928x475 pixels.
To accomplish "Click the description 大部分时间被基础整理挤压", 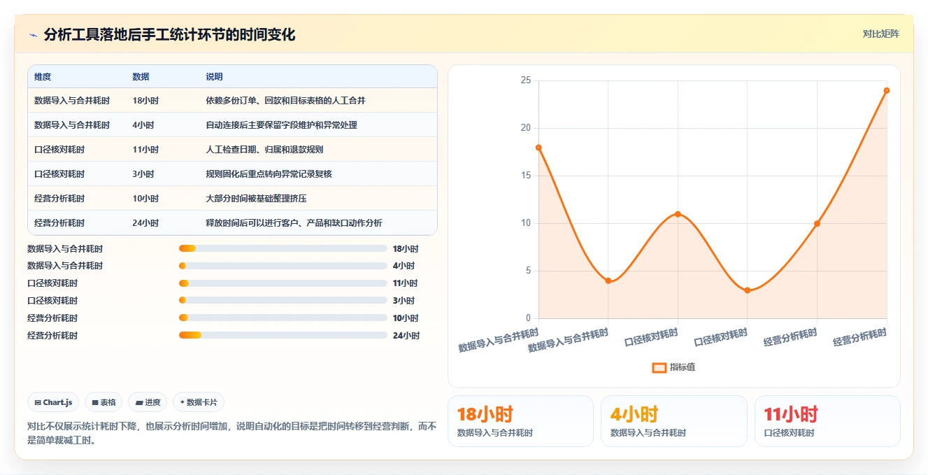I will [256, 199].
